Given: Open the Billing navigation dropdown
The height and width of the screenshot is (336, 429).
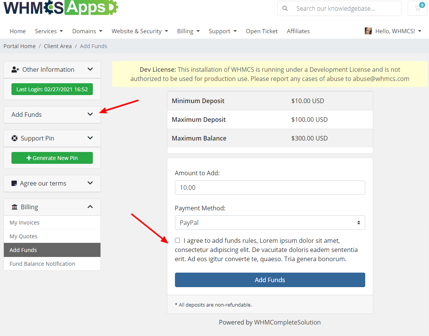Looking at the screenshot, I should [x=188, y=31].
